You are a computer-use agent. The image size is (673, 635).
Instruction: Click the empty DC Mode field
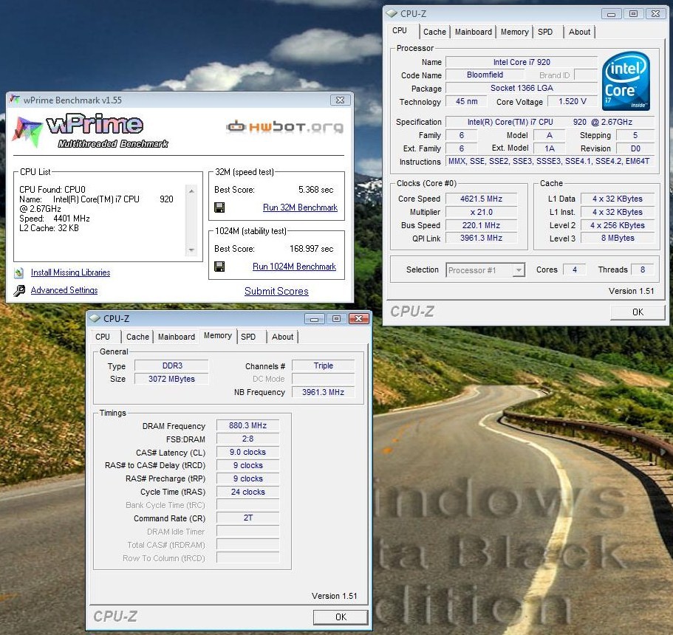coord(323,379)
